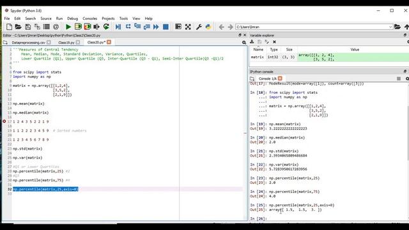Run cell and advance icon

(x=88, y=27)
